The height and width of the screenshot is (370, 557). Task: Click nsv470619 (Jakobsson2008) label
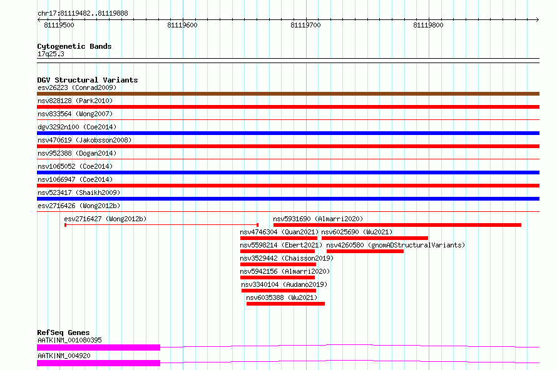tap(84, 140)
